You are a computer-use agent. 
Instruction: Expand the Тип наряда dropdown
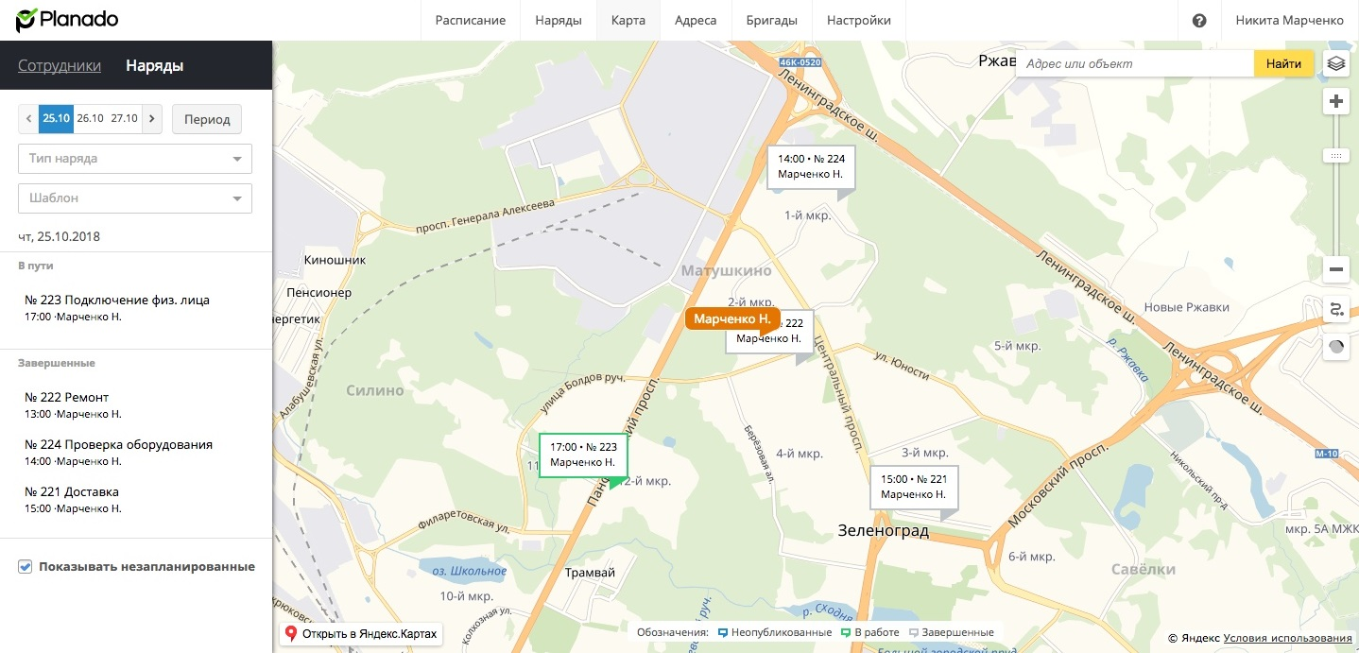[x=135, y=159]
